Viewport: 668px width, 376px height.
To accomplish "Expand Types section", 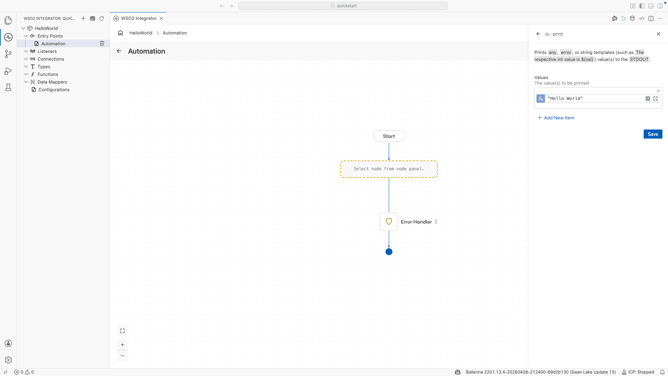I will click(26, 66).
